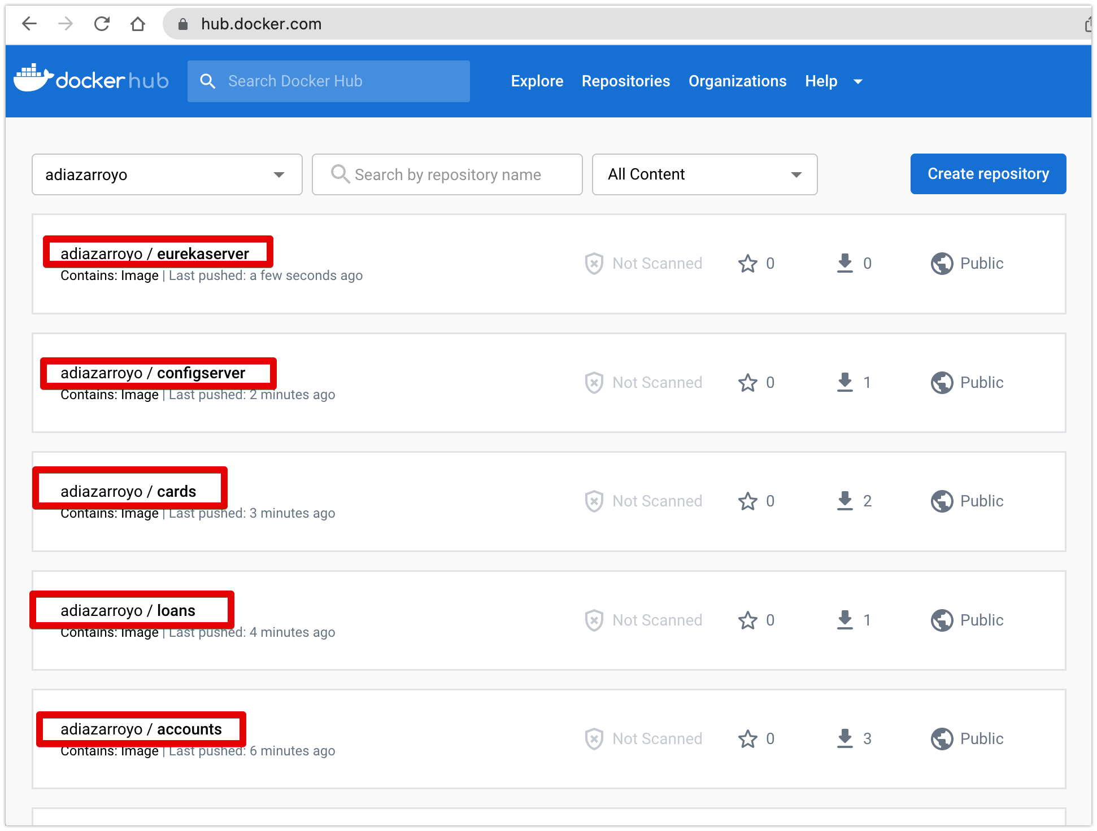Open the Repositories menu item
The height and width of the screenshot is (831, 1097).
coord(626,81)
